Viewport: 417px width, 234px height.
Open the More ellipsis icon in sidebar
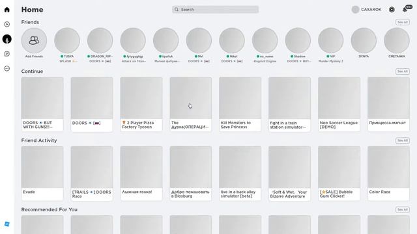click(7, 68)
